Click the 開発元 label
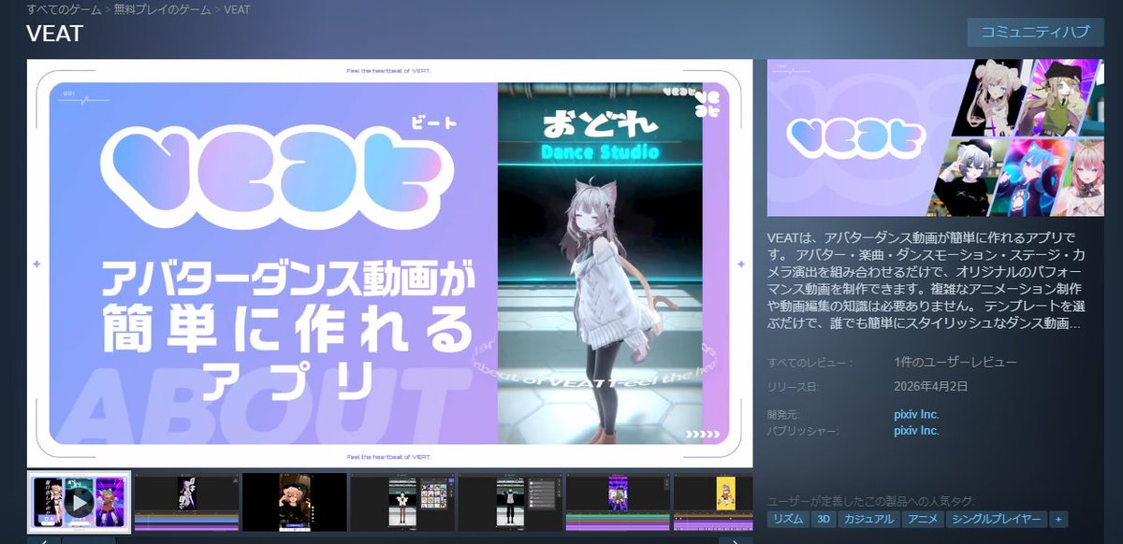 [784, 414]
